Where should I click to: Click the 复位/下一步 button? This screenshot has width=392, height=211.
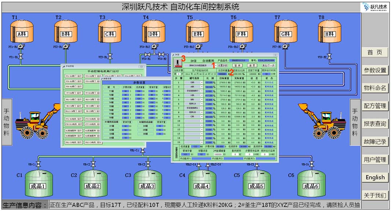[x=269, y=65]
